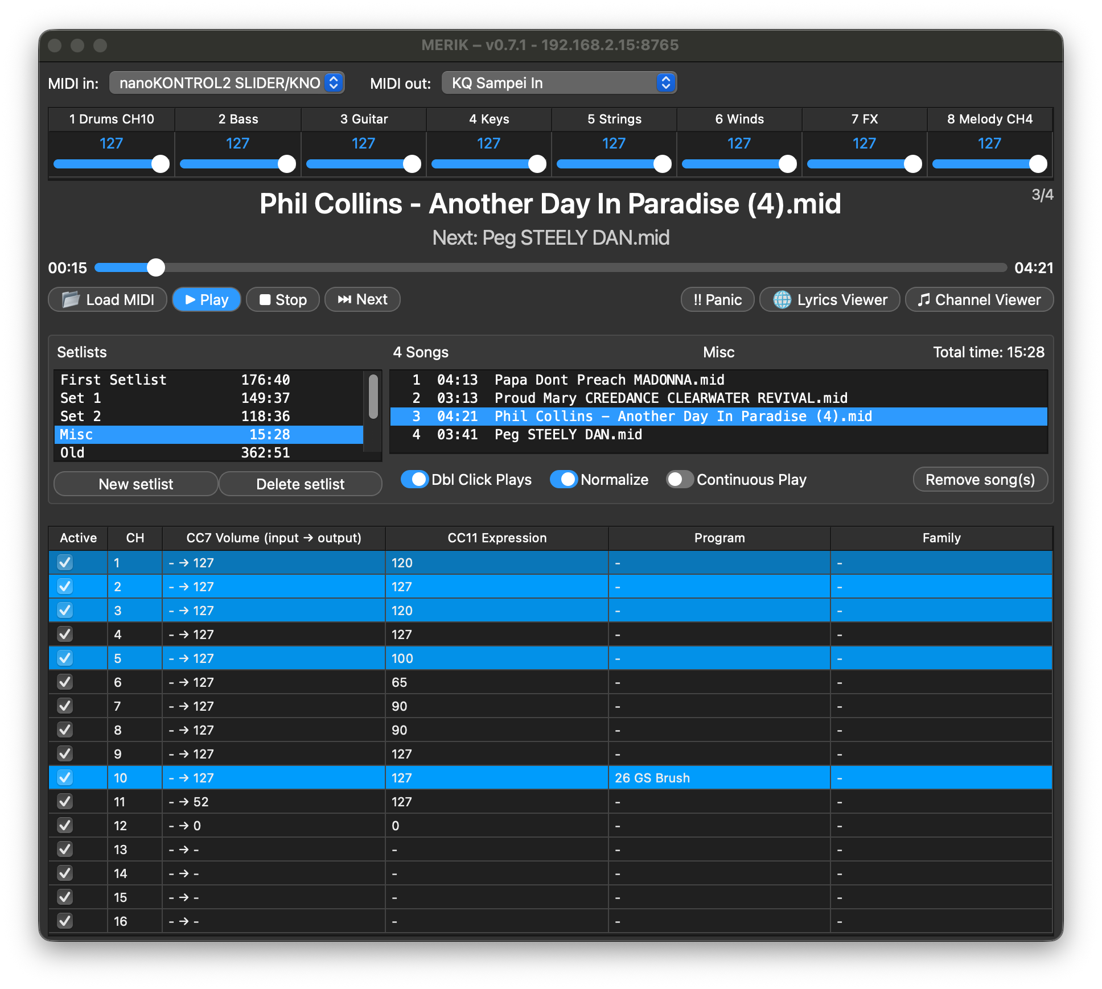Image resolution: width=1102 pixels, height=989 pixels.
Task: Disable the Dbl Click Plays toggle
Action: point(416,480)
